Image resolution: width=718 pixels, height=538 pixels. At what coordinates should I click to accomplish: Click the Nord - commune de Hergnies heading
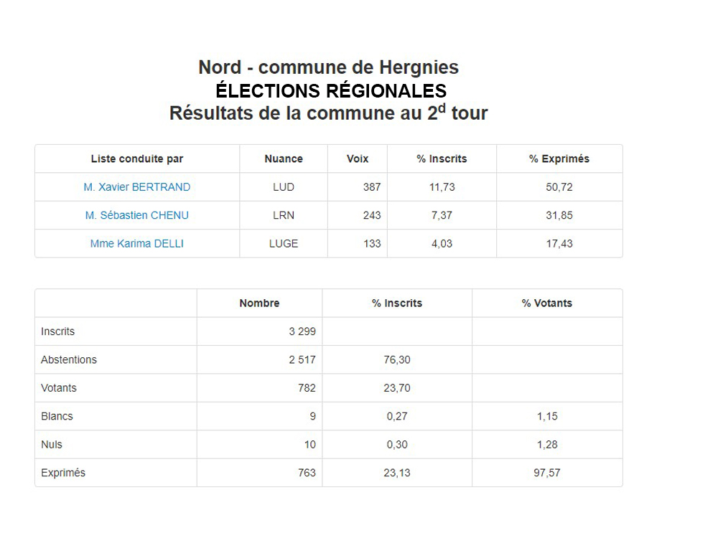tap(328, 67)
